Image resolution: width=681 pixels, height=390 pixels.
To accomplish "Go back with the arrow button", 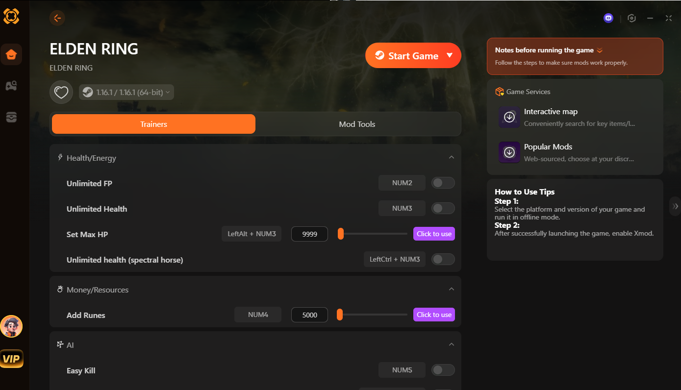I will tap(57, 18).
